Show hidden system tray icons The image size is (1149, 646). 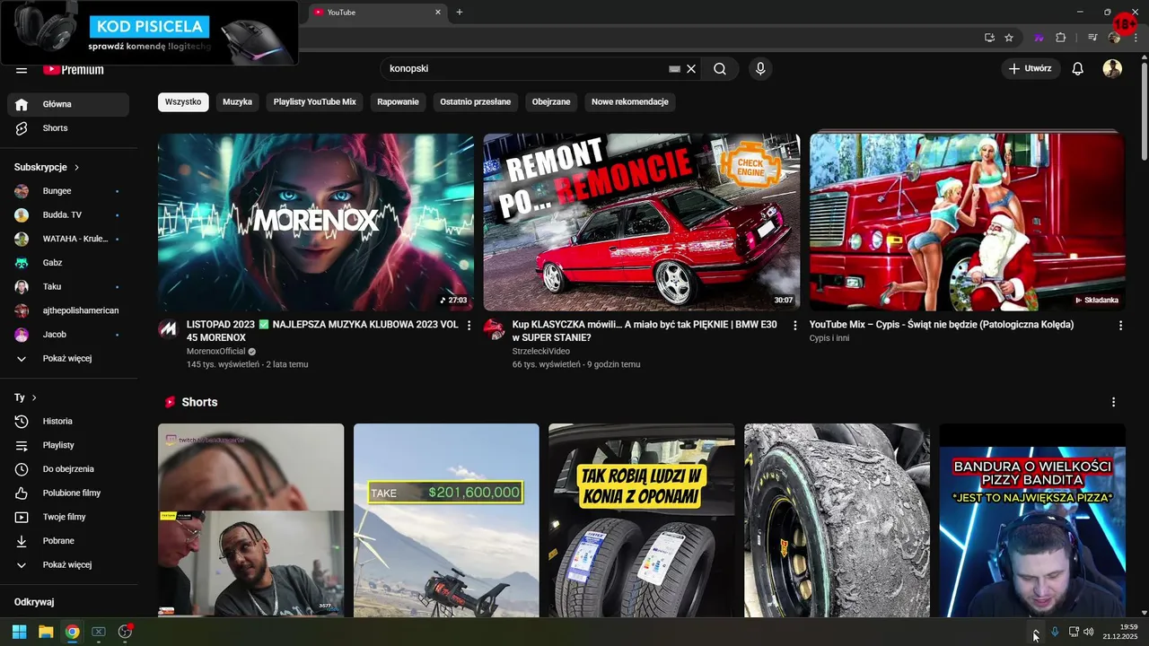(x=1036, y=632)
